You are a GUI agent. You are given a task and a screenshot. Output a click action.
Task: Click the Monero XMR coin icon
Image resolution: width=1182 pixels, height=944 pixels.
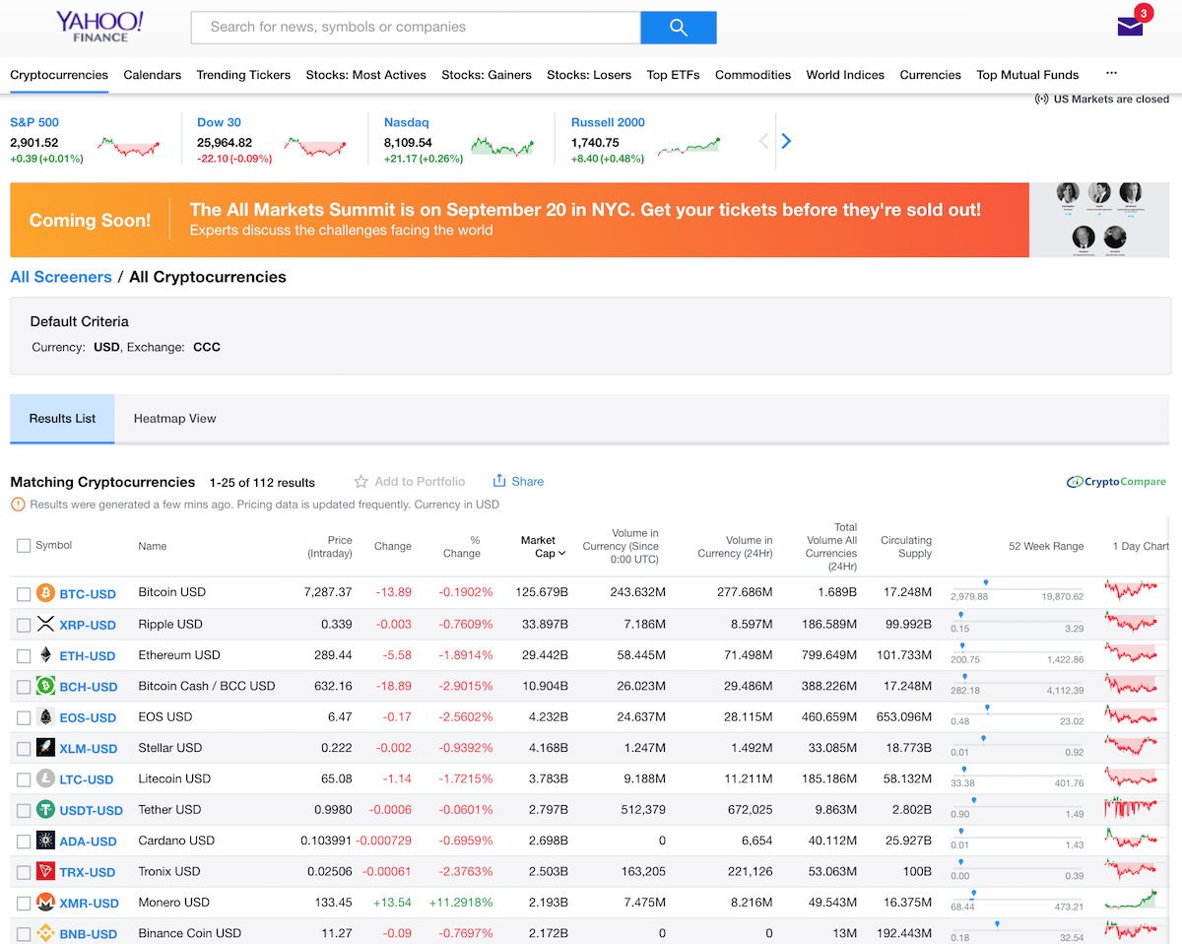point(45,903)
